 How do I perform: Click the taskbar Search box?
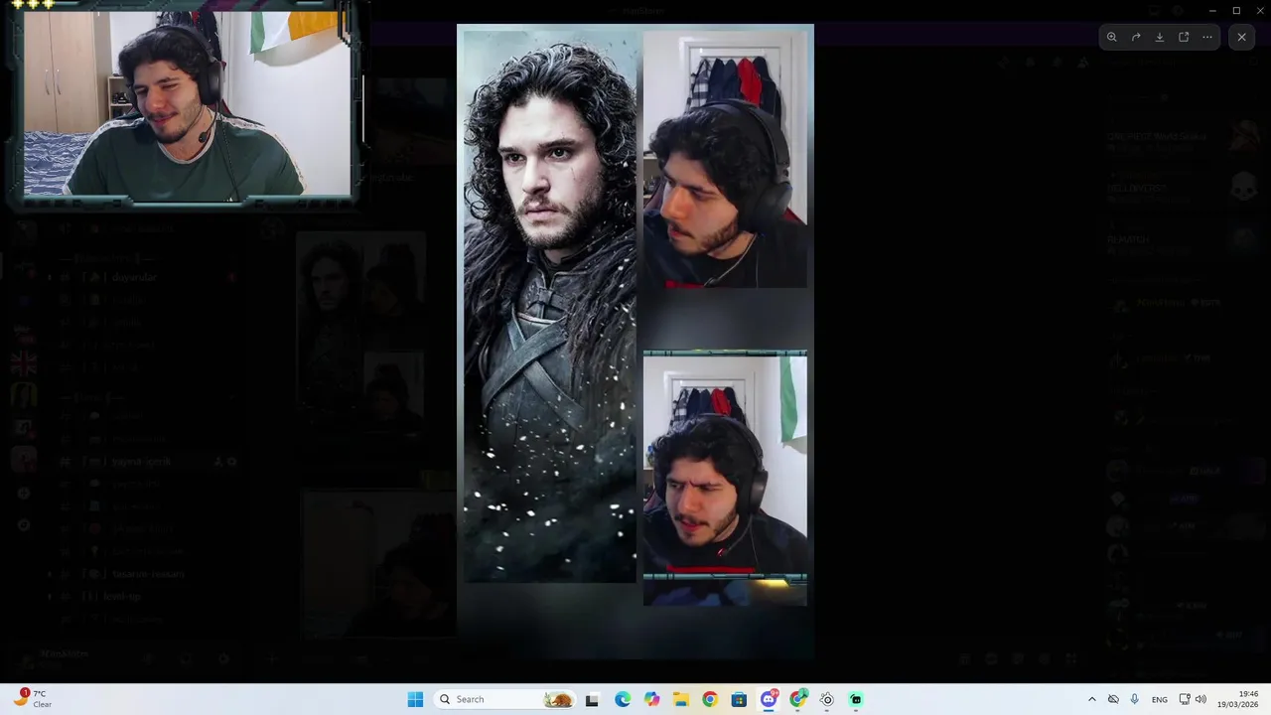tap(506, 699)
